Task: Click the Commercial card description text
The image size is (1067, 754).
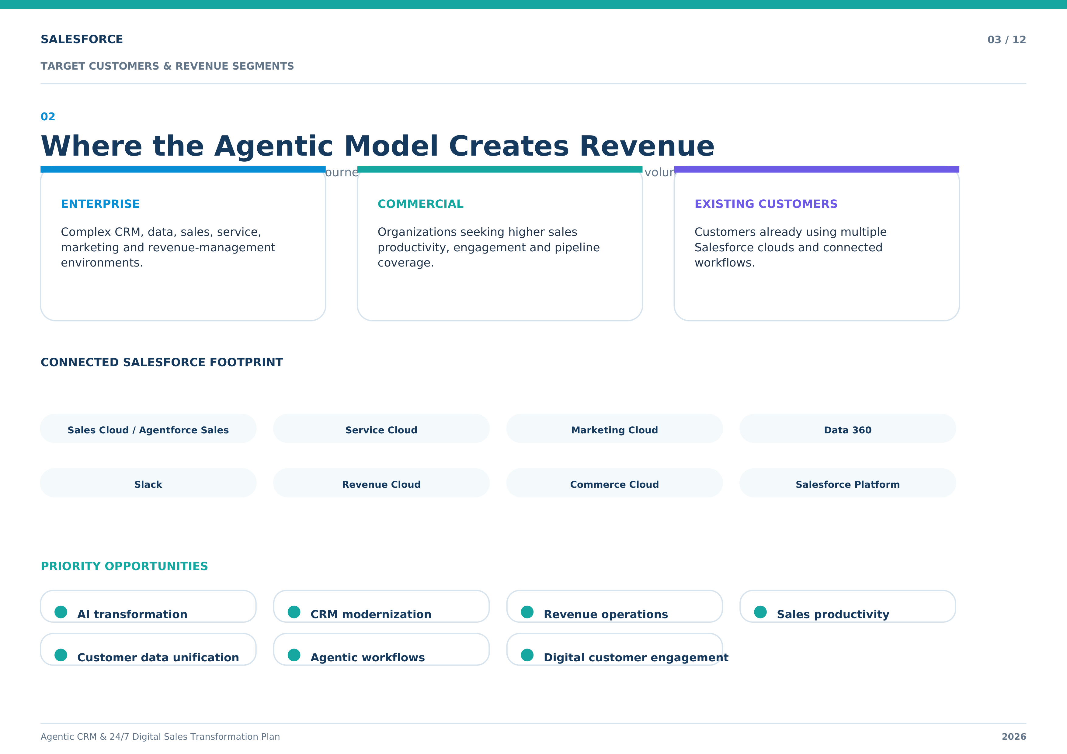Action: pos(488,247)
